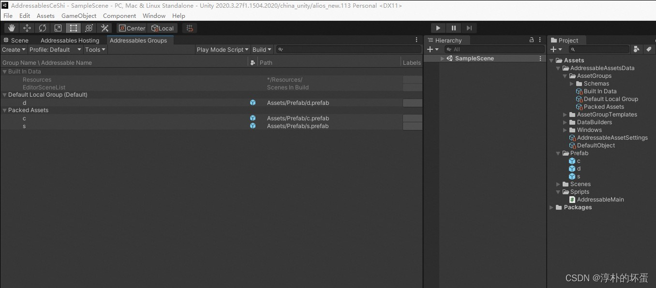Open the Create dropdown
The height and width of the screenshot is (288, 656).
pos(14,49)
